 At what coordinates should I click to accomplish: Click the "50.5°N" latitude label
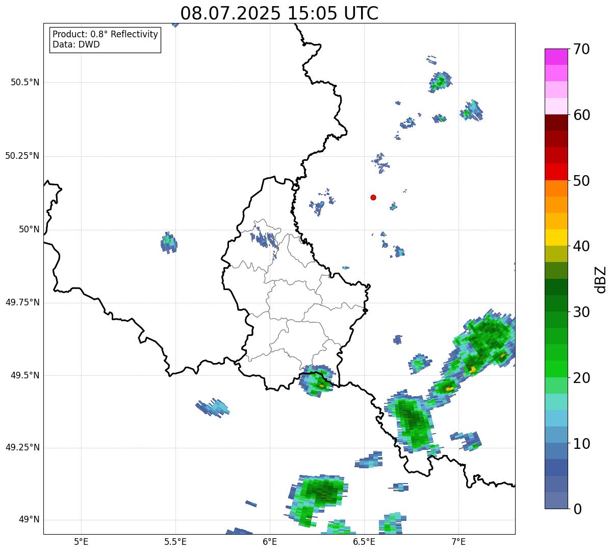tap(25, 82)
